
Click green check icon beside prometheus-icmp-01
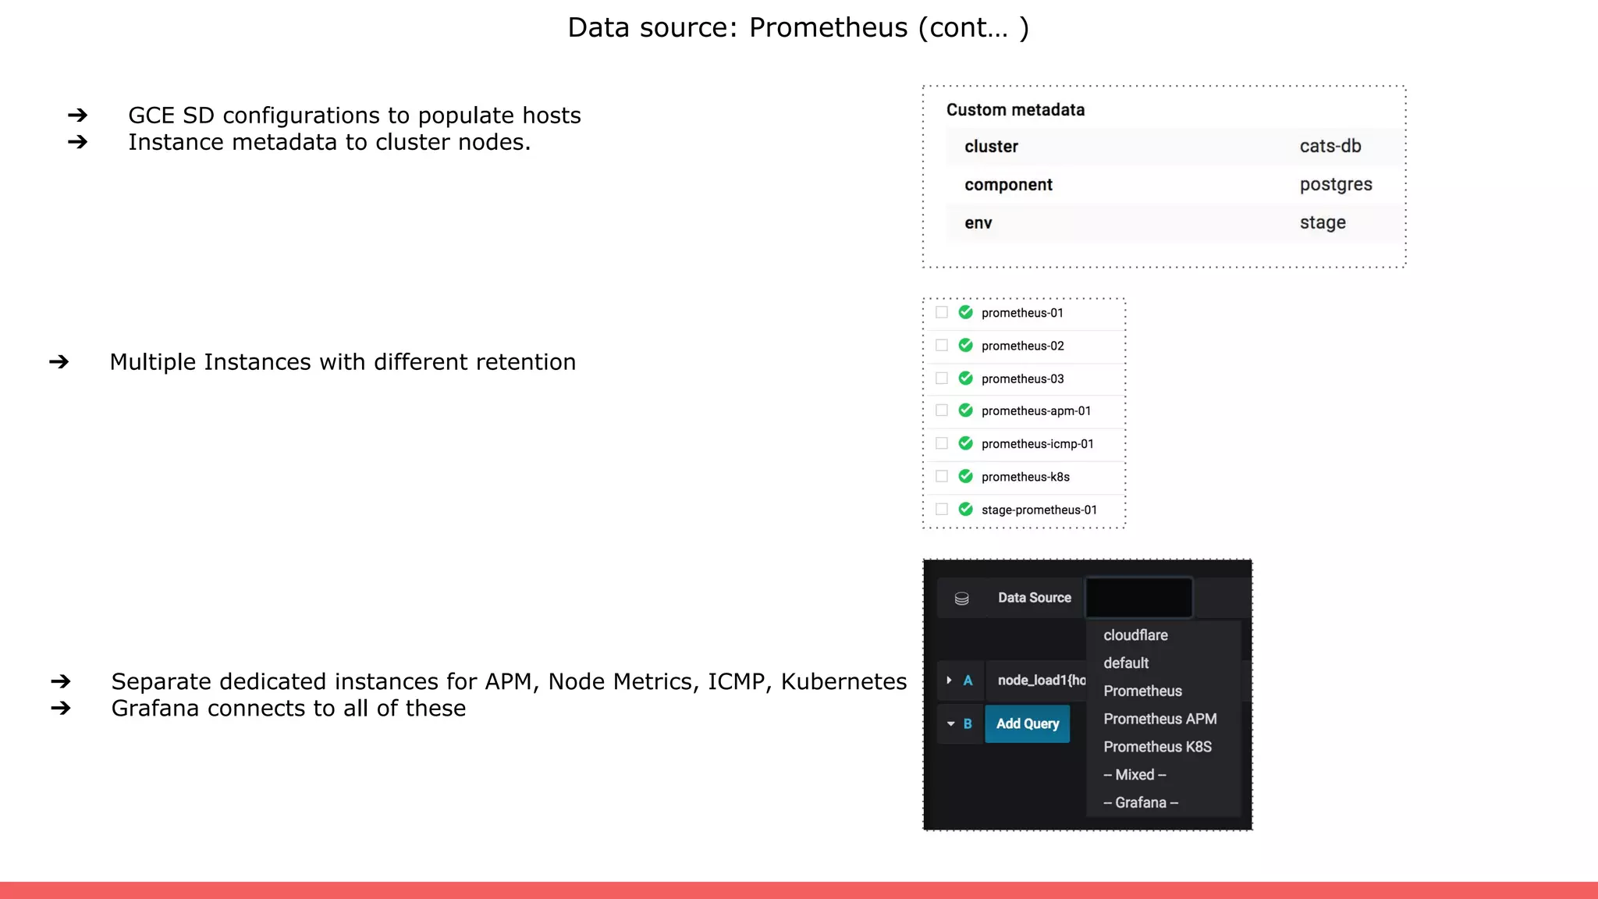pos(965,443)
